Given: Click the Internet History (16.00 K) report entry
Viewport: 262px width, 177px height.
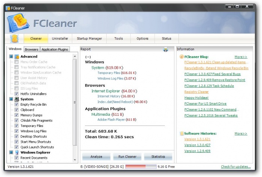Looking at the screenshot, I should click(116, 96).
